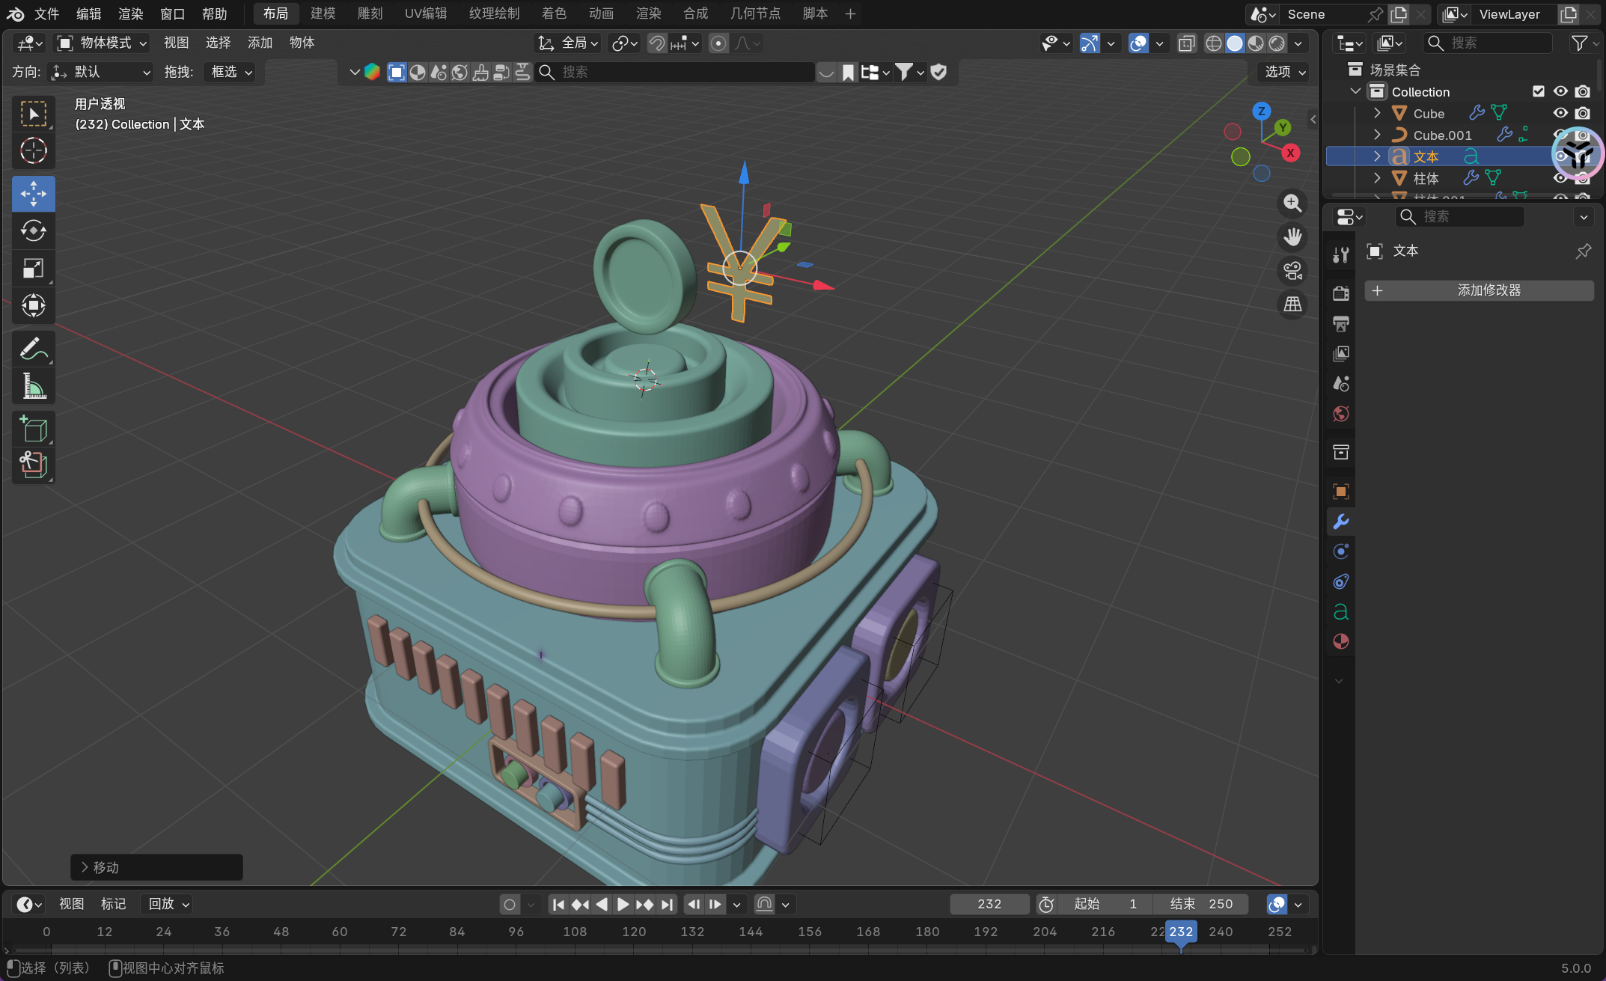The height and width of the screenshot is (981, 1606).
Task: Open the 框选 drag dropdown
Action: click(x=231, y=72)
